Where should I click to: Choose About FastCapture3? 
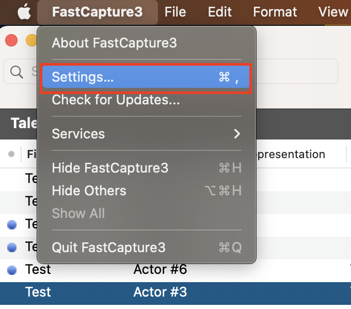point(114,43)
